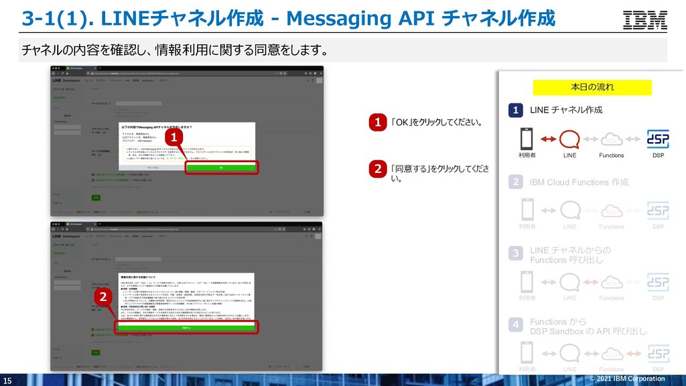
Task: Click the green OK button in upper screenshot
Action: click(221, 168)
